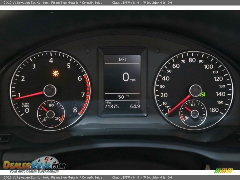
Task: Click top caption 'Classic BMW / MINI' text
Action: point(126,2)
